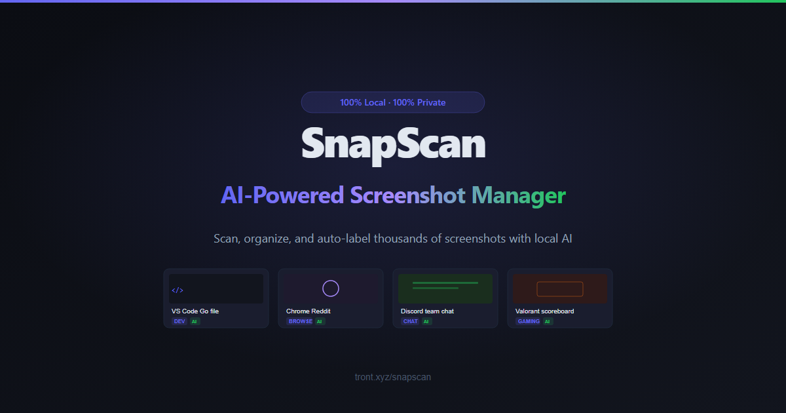Viewport: 786px width, 413px height.
Task: Open the VS Code Go file title
Action: (x=195, y=311)
